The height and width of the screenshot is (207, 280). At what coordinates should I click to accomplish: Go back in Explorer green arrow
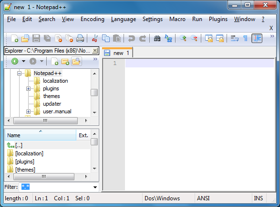click(15, 61)
